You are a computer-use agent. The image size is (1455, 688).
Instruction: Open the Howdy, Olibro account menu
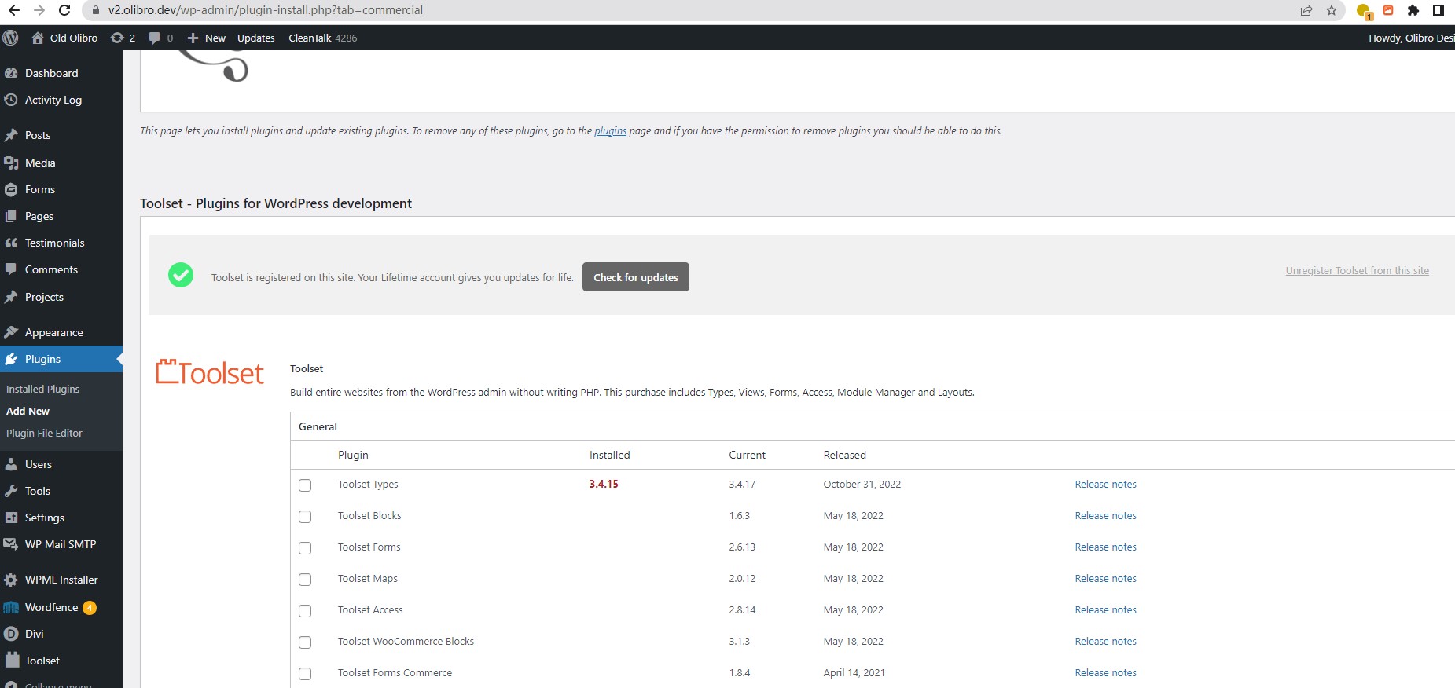point(1411,38)
